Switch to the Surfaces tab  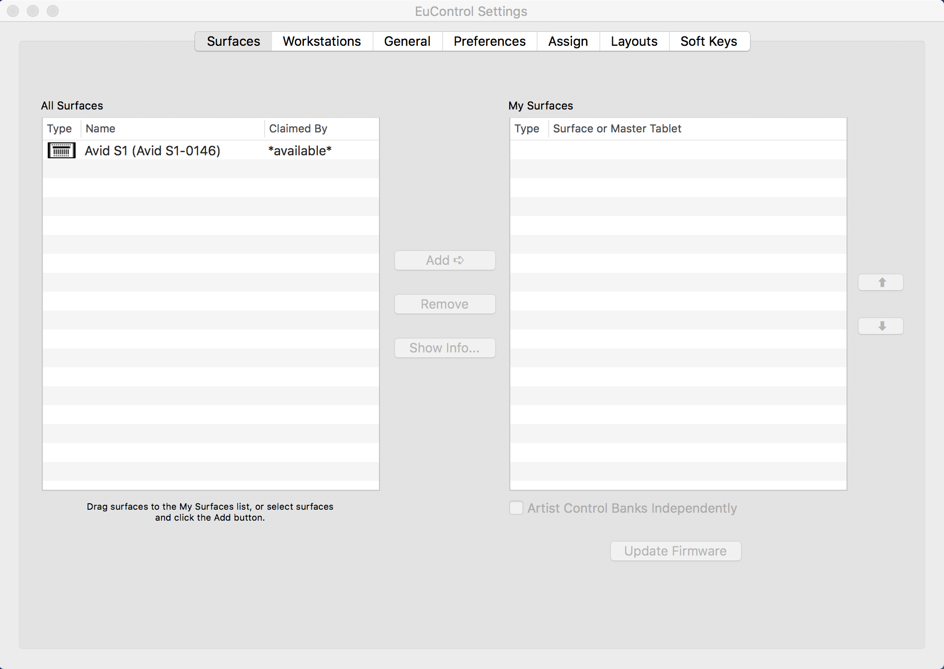(x=233, y=41)
